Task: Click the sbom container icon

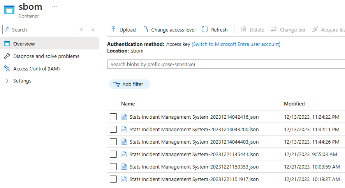Action: (9, 10)
